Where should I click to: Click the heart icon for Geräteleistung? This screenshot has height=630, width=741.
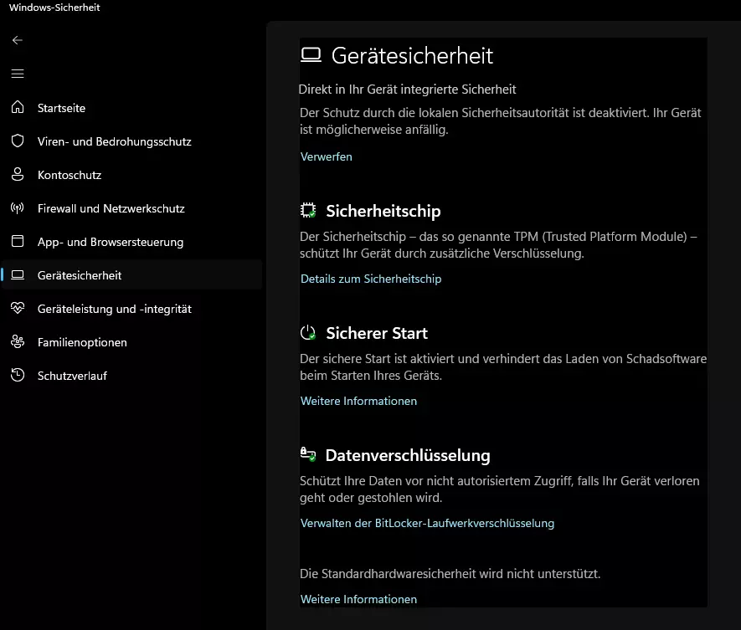tap(18, 308)
